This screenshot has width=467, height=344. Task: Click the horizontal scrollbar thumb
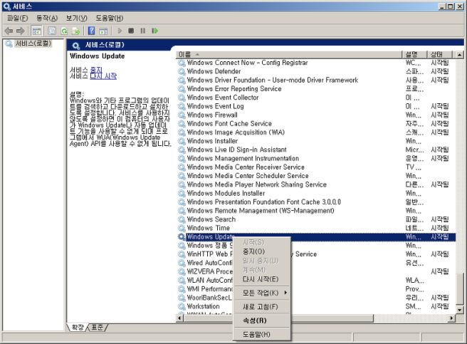pos(278,318)
